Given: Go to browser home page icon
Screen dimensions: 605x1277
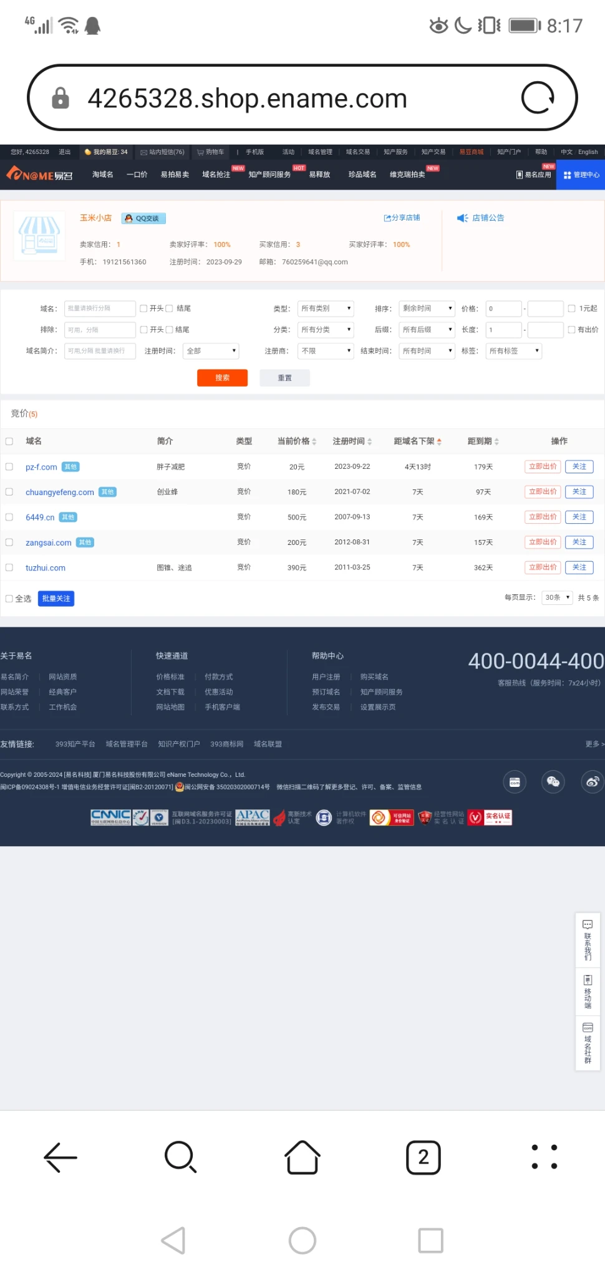Looking at the screenshot, I should coord(302,1157).
